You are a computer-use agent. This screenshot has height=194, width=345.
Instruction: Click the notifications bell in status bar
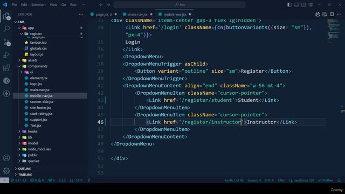[339, 181]
